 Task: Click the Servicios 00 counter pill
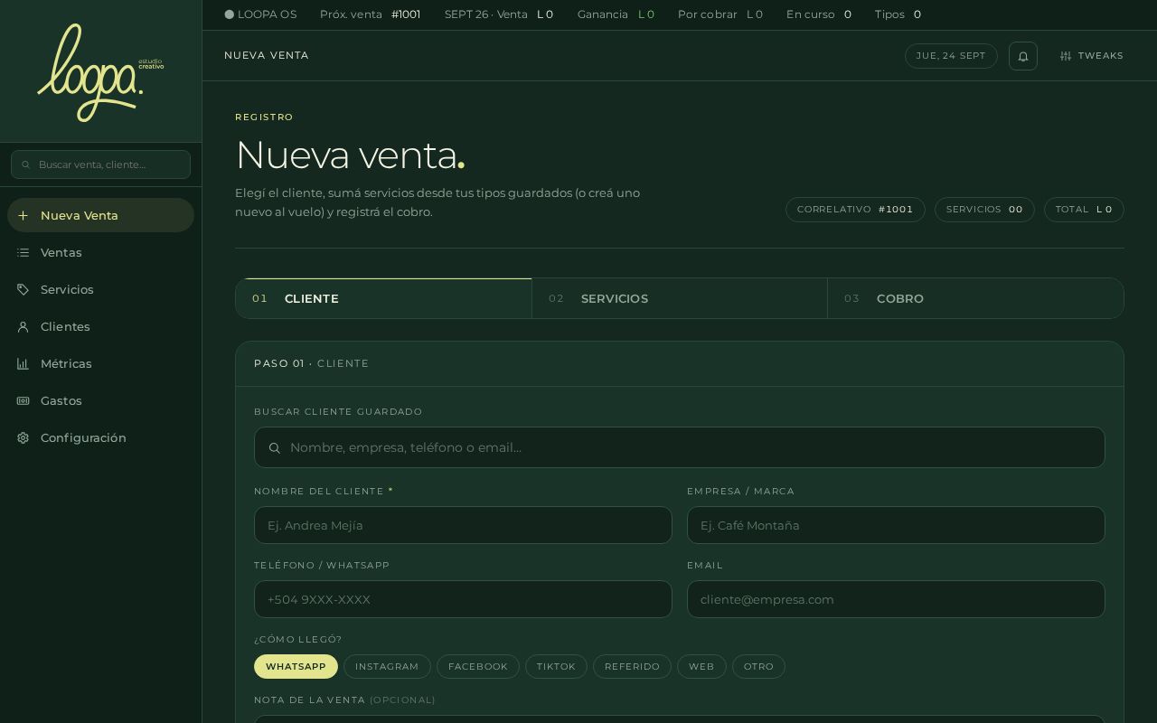click(x=984, y=210)
